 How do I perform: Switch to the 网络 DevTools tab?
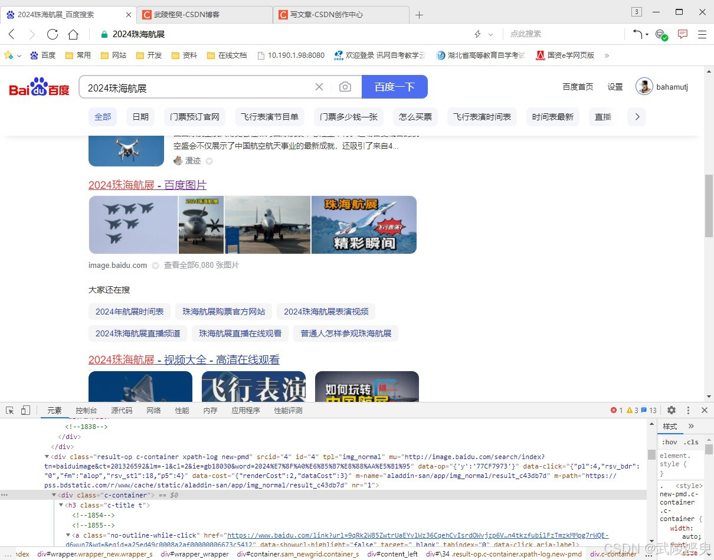point(153,410)
